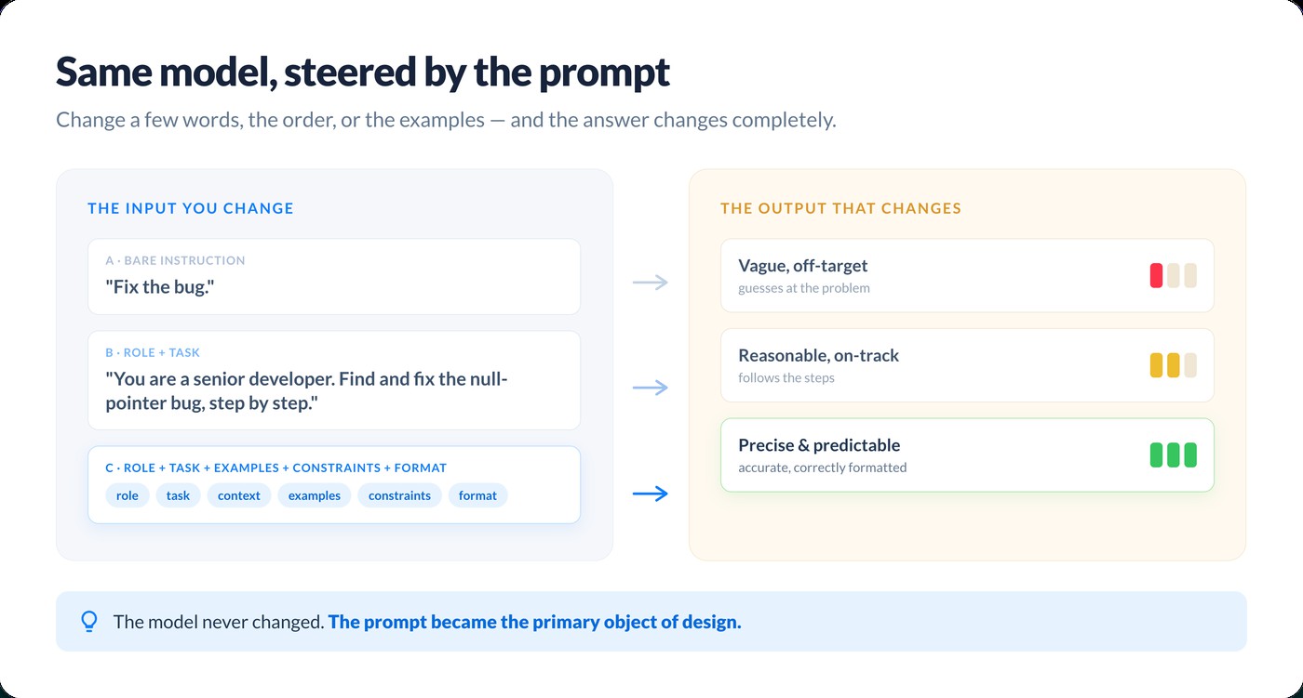Select the "format" tag chip
1303x698 pixels.
coord(477,495)
